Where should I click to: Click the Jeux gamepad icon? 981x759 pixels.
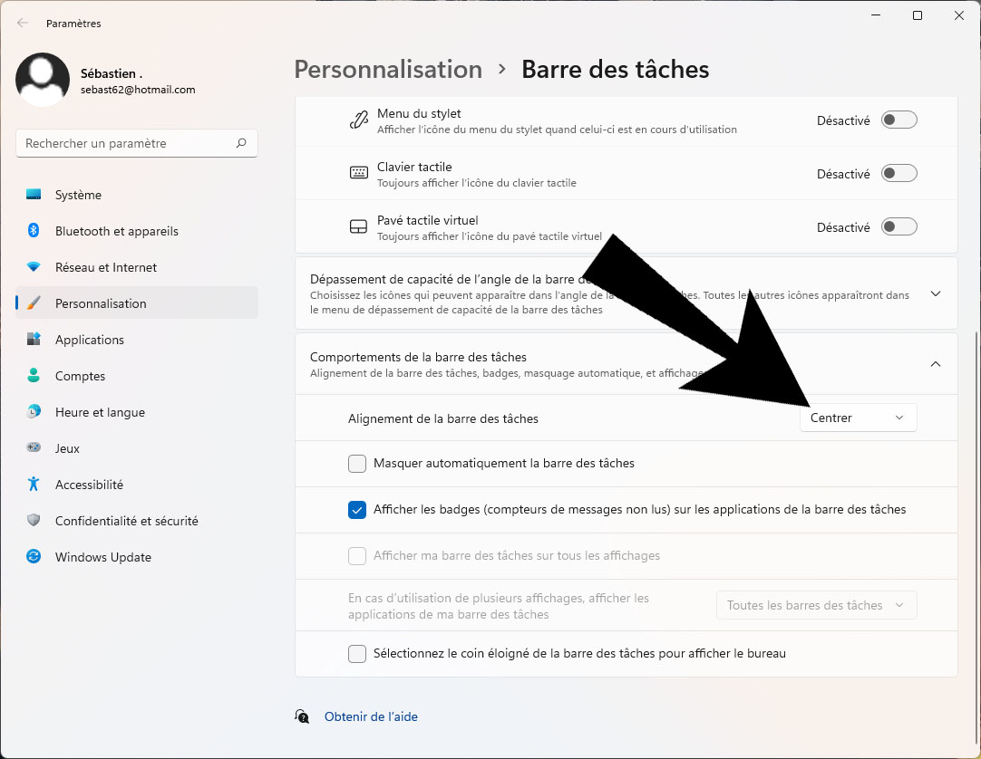pos(34,447)
